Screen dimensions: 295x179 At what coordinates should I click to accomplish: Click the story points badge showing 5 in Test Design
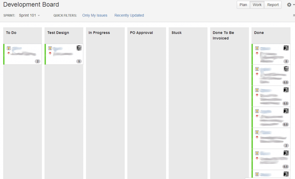(x=79, y=61)
